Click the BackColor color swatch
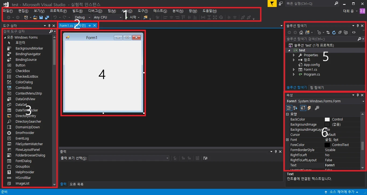The image size is (367, 195). [x=327, y=119]
